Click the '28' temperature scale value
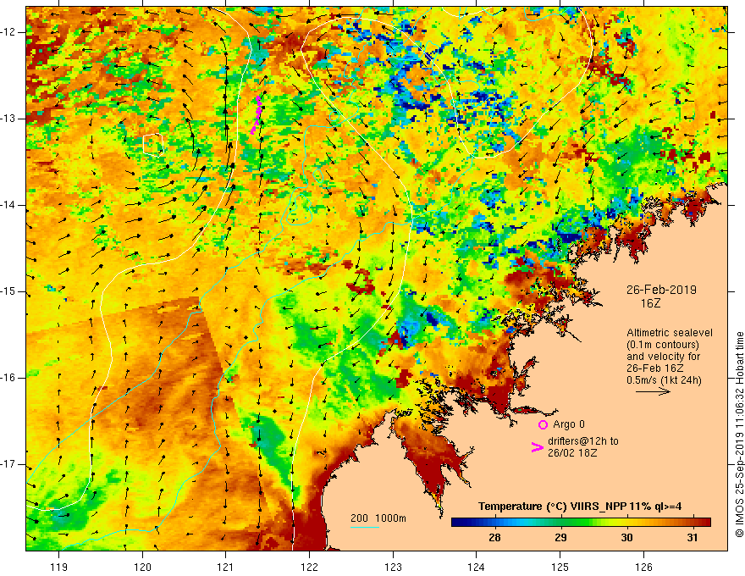Screen dimensions: 745x576 [x=494, y=537]
